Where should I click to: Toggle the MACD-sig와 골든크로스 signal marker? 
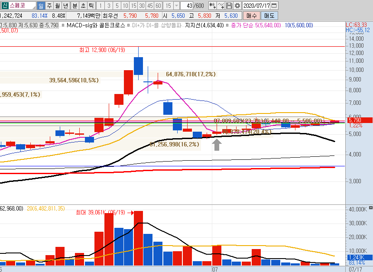63,25
